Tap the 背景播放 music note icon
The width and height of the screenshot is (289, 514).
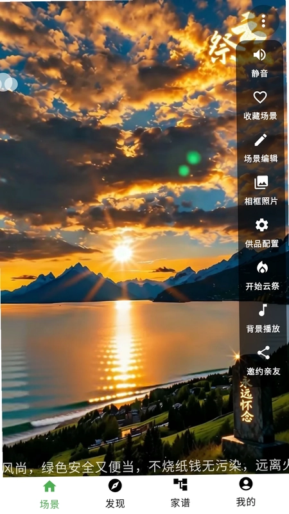(x=263, y=310)
